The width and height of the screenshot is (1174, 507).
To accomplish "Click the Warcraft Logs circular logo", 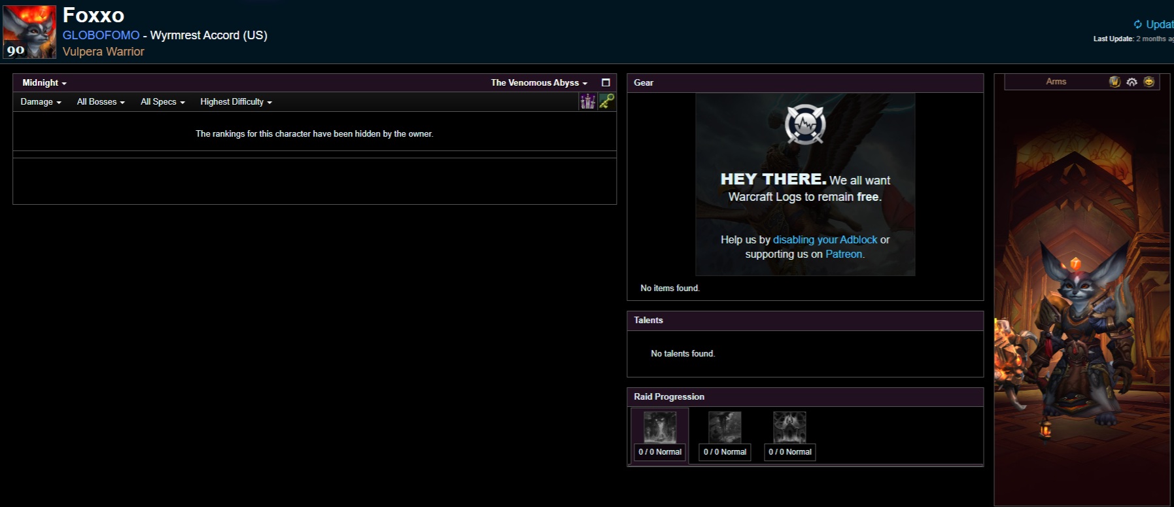I will click(x=805, y=124).
